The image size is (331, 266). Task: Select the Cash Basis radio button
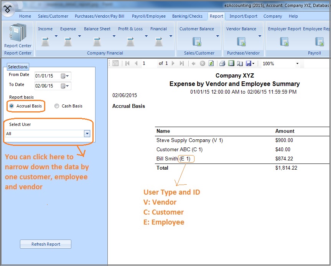click(x=57, y=106)
